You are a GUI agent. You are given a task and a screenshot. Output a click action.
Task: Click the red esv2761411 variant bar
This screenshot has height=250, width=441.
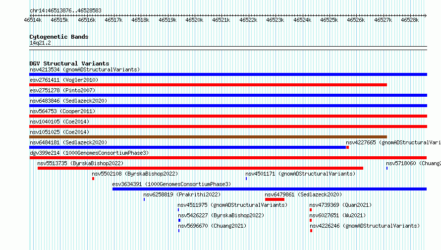[208, 85]
